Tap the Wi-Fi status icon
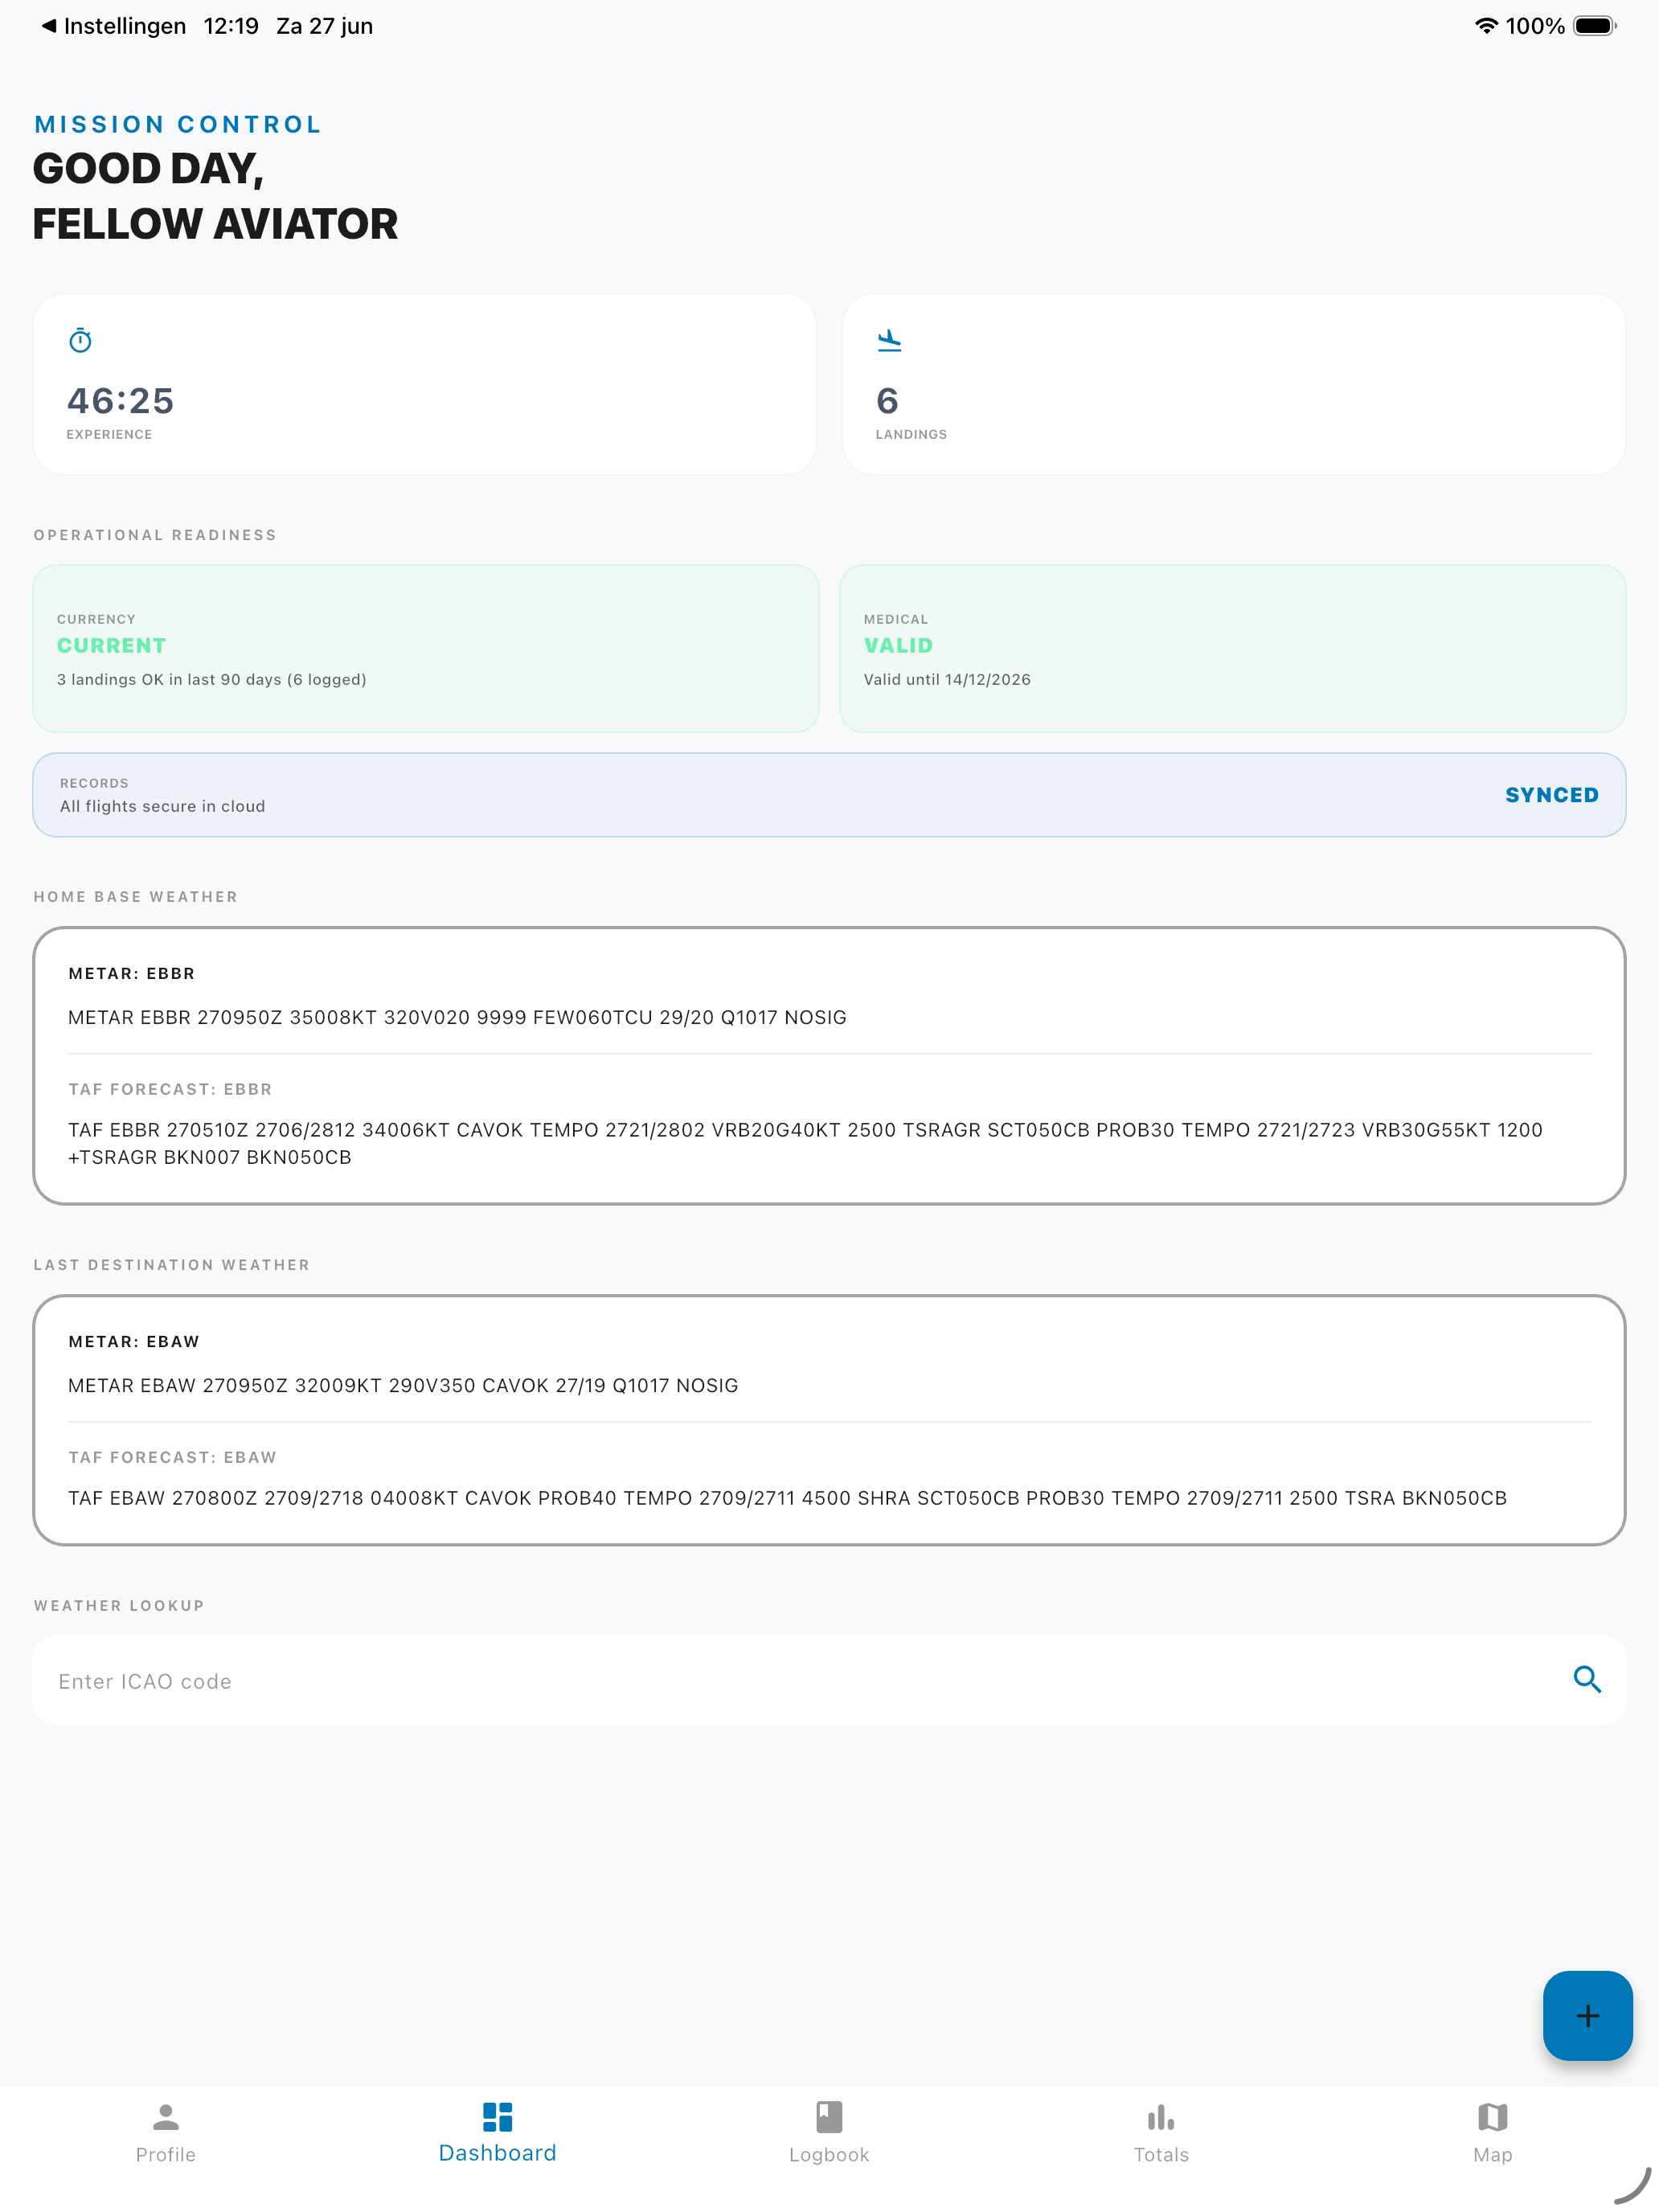This screenshot has width=1659, height=2212. pyautogui.click(x=1486, y=26)
